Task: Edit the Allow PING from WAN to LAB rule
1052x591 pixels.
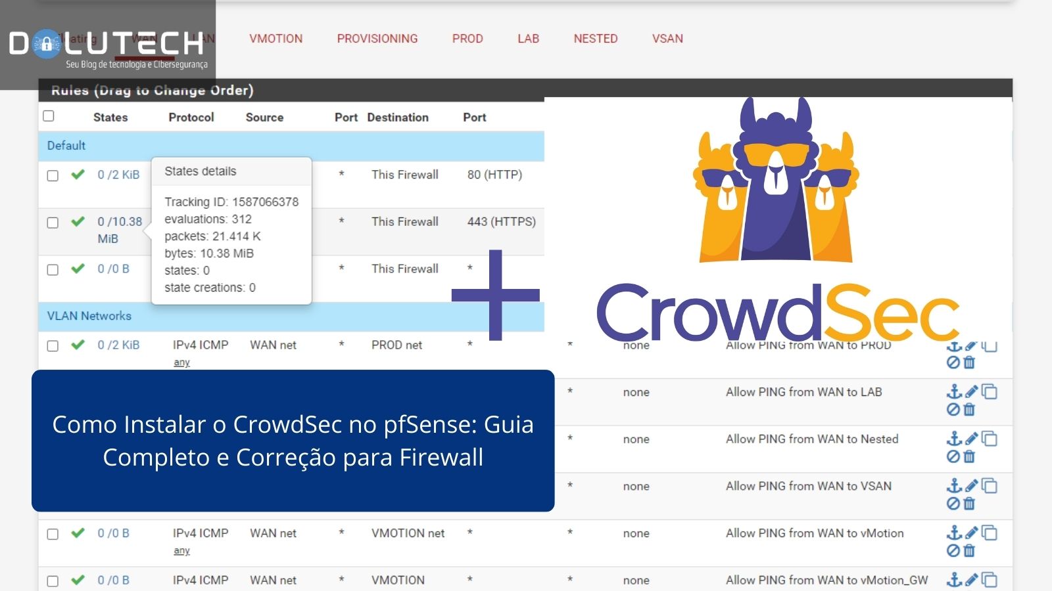Action: [x=970, y=392]
